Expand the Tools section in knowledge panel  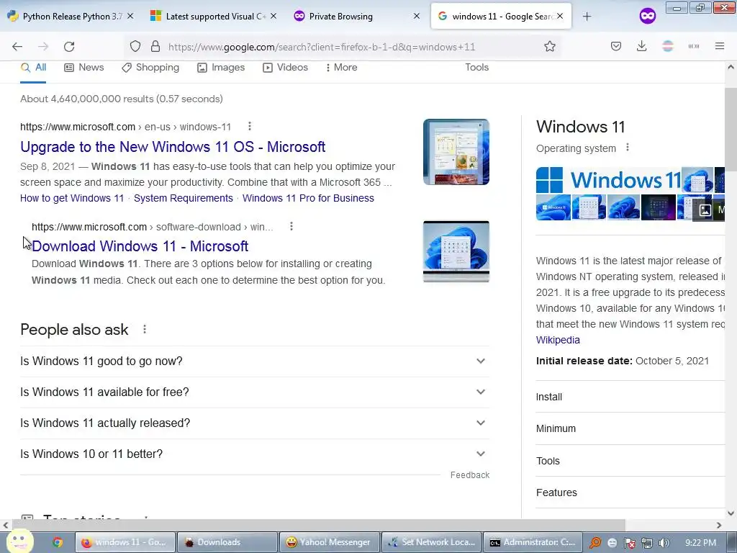tap(630, 461)
